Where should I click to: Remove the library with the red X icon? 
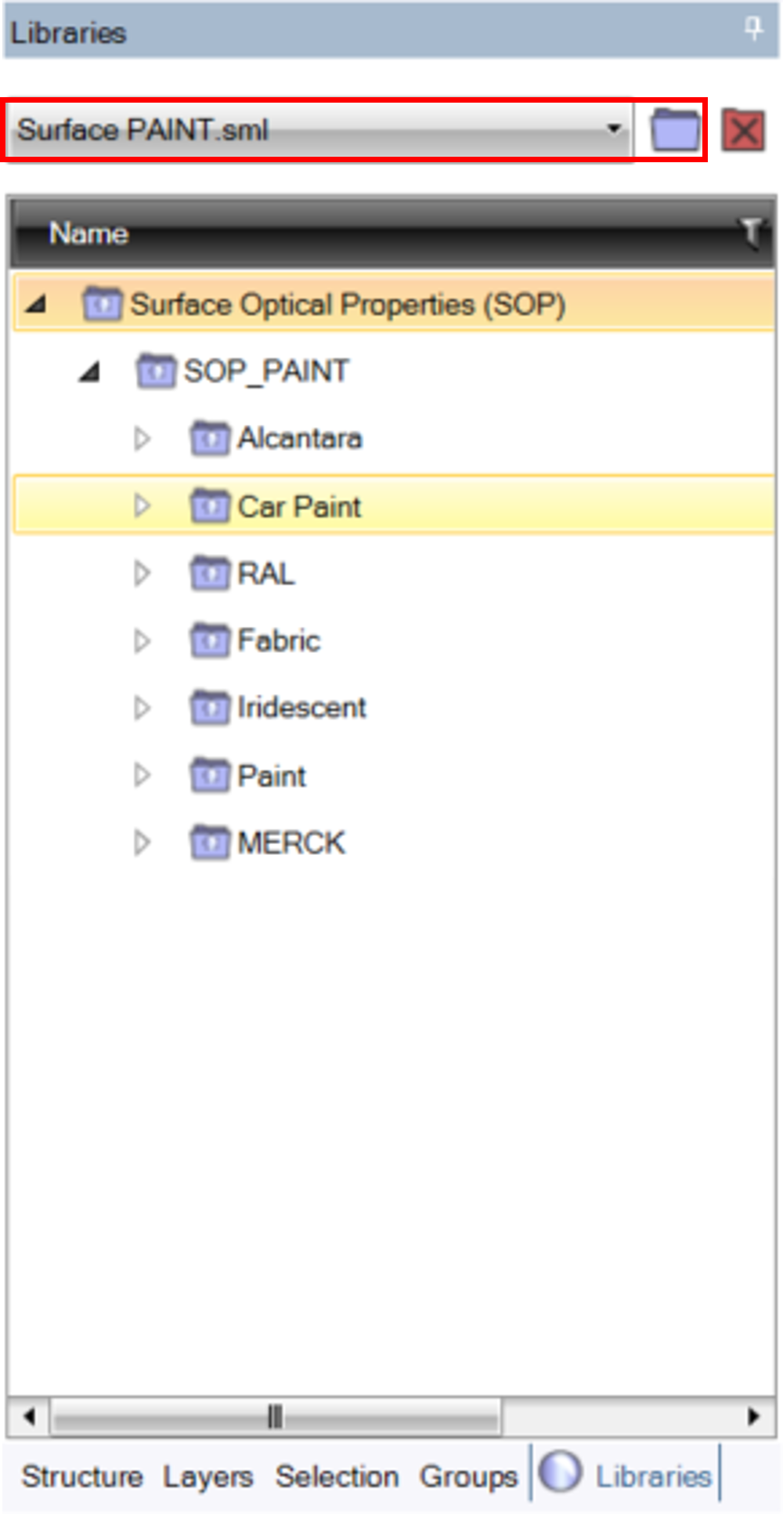(x=743, y=130)
